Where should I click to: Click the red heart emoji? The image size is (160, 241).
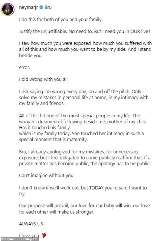44,235
